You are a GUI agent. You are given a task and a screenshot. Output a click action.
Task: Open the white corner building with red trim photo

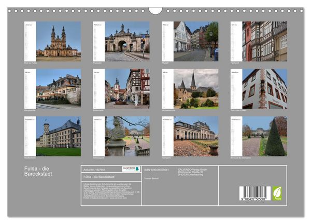(264, 89)
